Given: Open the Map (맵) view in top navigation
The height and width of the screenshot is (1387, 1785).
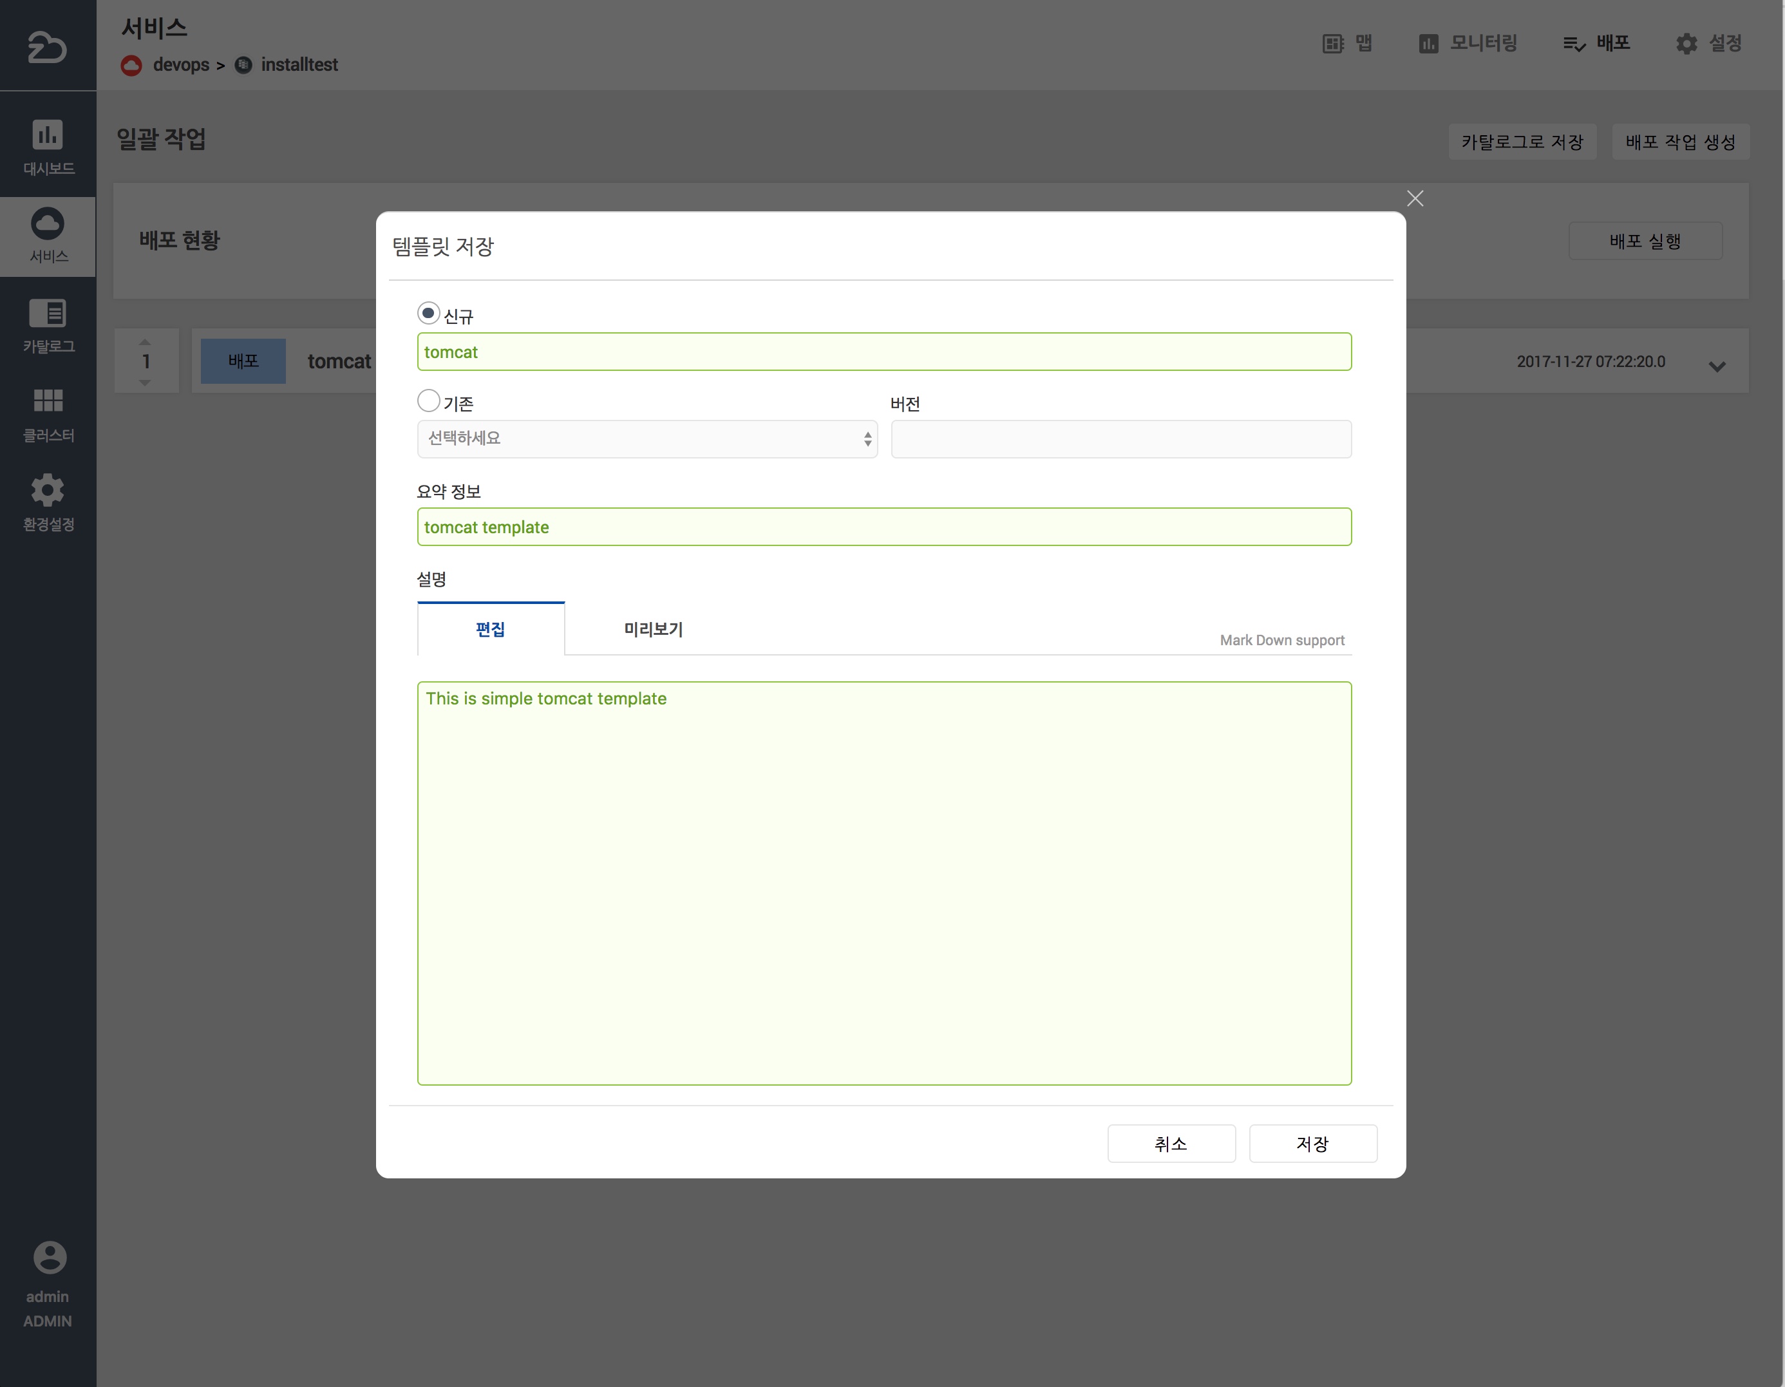Looking at the screenshot, I should click(x=1347, y=43).
